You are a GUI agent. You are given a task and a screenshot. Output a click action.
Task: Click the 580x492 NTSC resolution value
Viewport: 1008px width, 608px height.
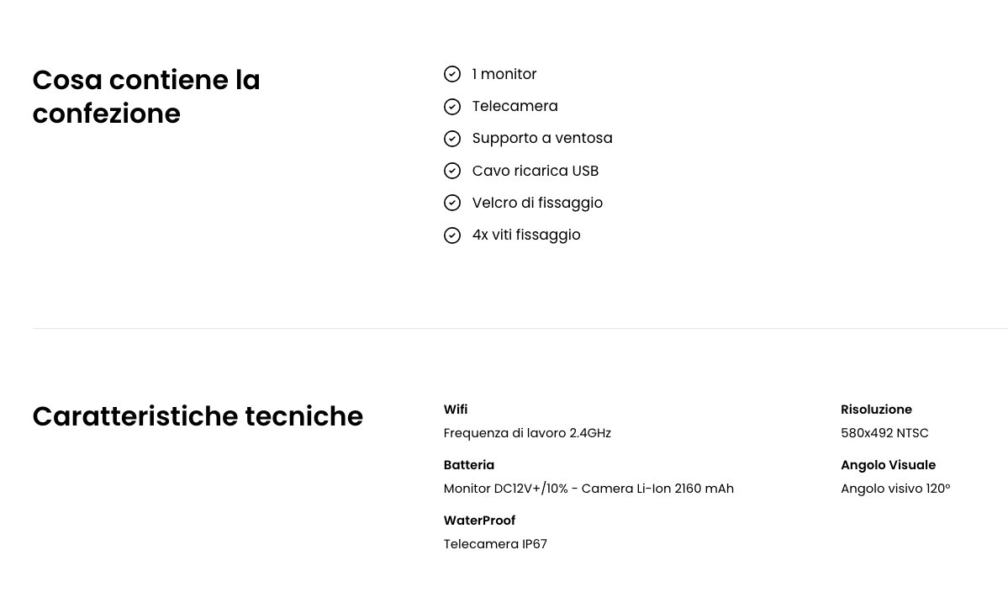click(884, 433)
